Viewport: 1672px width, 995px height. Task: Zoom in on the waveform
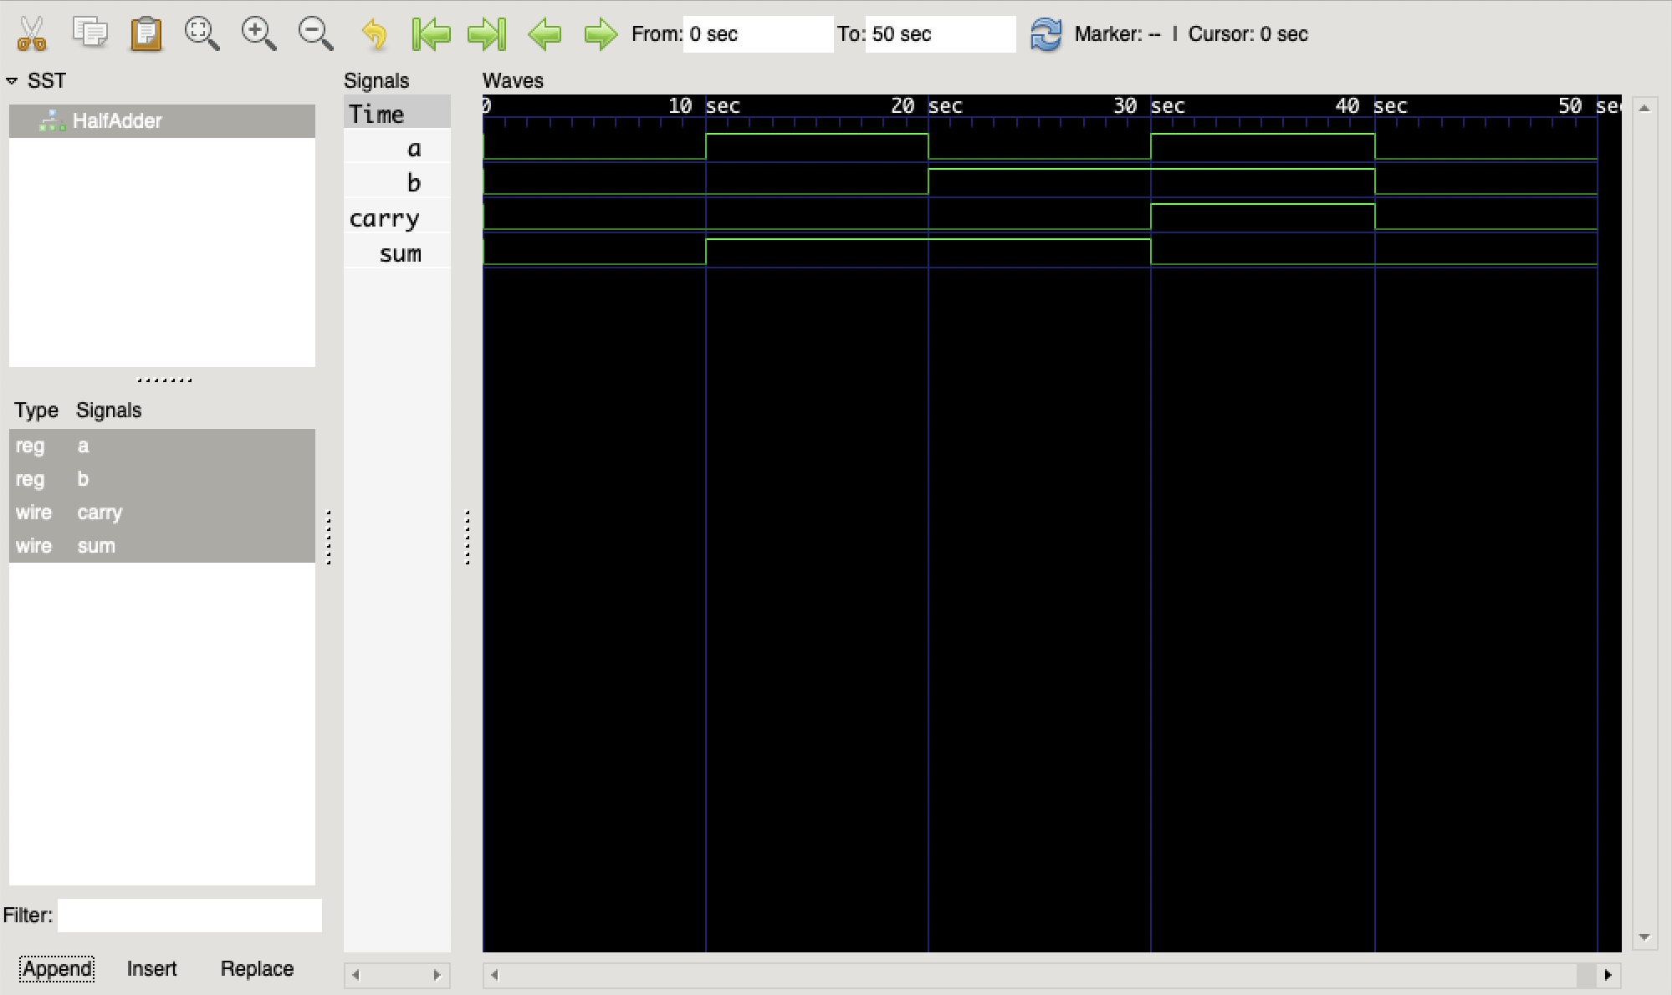258,34
